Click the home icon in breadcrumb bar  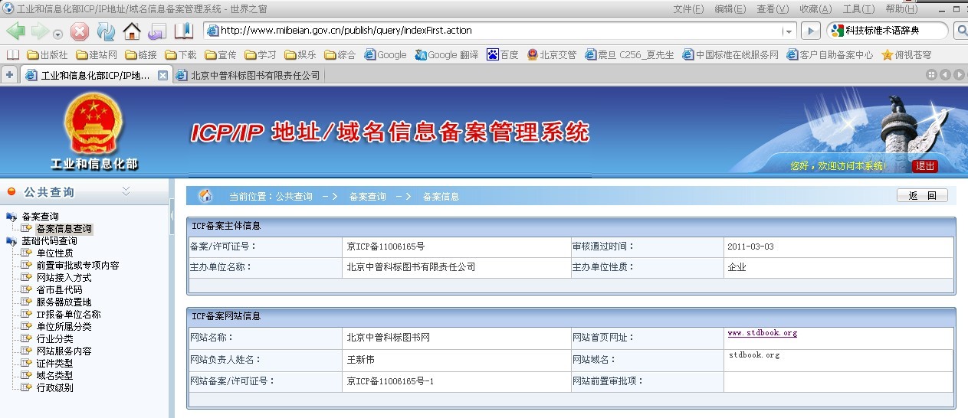tap(205, 196)
